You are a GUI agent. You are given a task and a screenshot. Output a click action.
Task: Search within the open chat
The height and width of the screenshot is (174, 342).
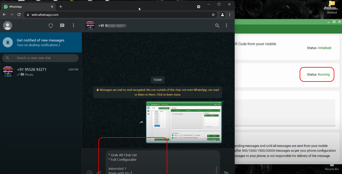(217, 26)
